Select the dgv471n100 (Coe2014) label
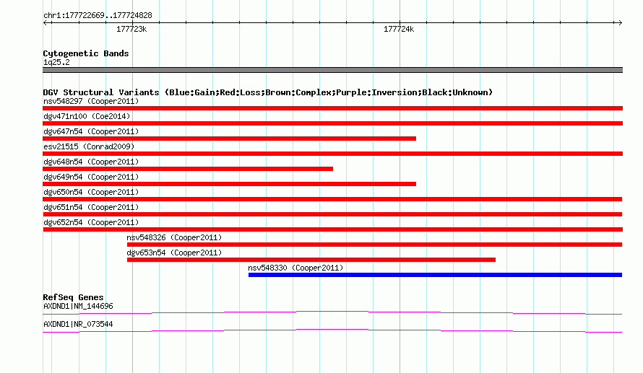Viewport: 643px width, 373px height. (x=87, y=116)
